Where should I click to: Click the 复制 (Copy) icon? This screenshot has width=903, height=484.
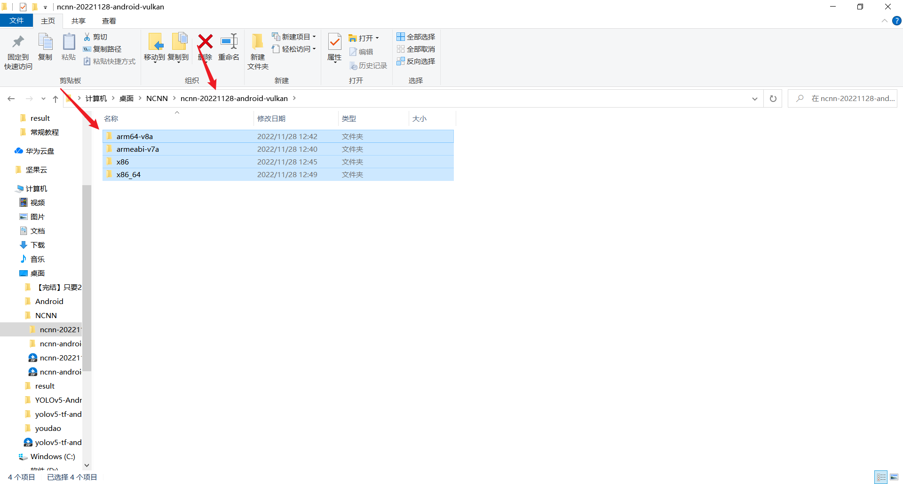(x=45, y=48)
